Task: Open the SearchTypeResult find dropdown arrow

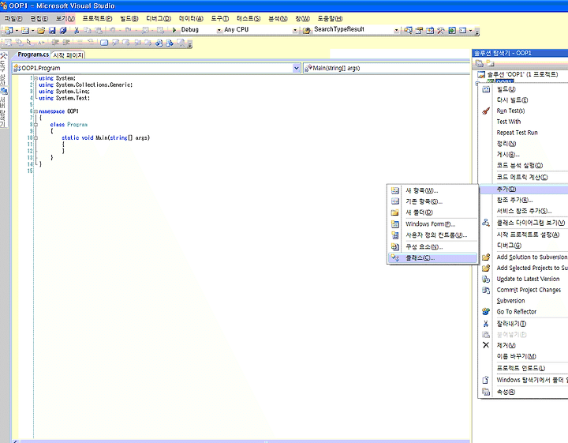Action: pyautogui.click(x=396, y=31)
